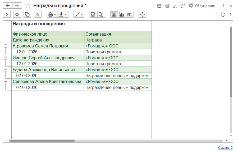
Task: Click the copy documents icon
Action: pyautogui.click(x=101, y=15)
